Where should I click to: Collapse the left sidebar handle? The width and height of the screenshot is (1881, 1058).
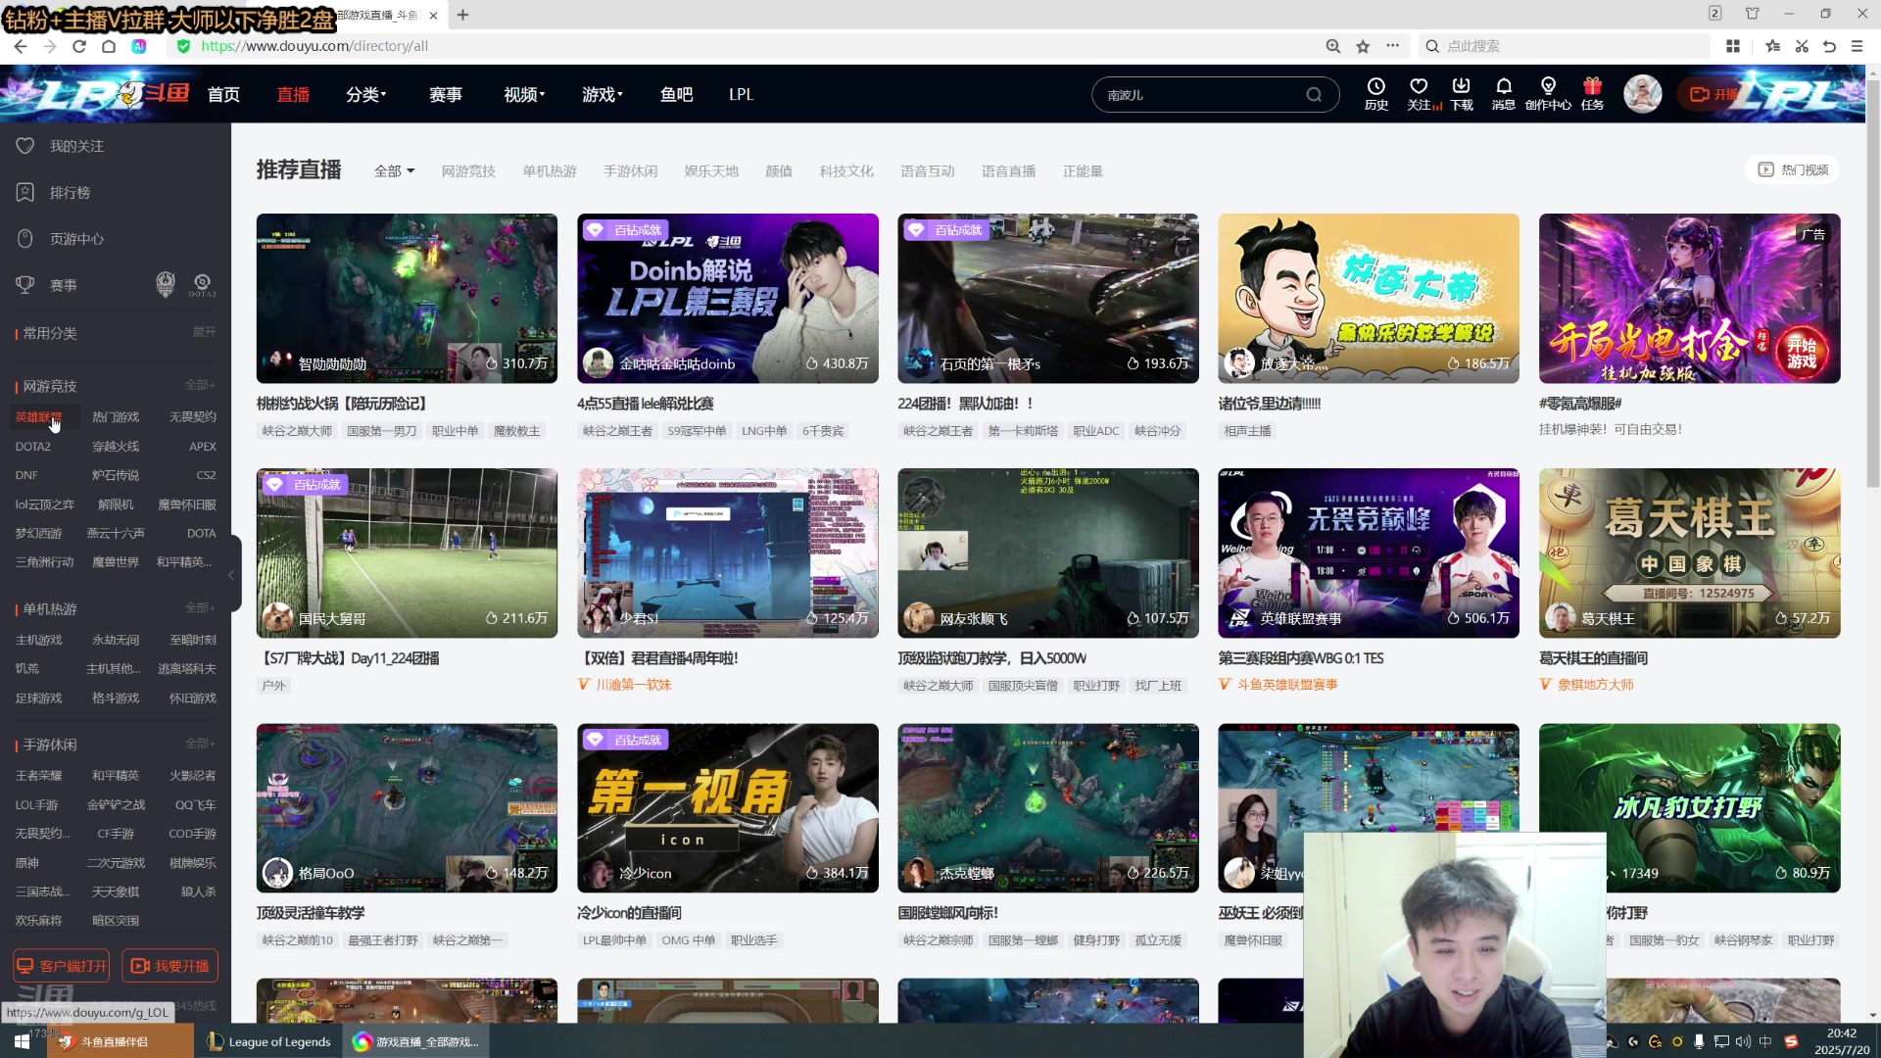(233, 575)
